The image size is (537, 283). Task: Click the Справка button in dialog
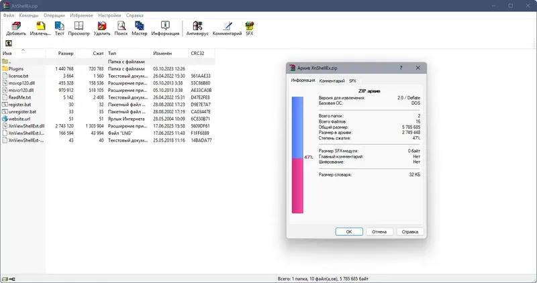pyautogui.click(x=410, y=231)
